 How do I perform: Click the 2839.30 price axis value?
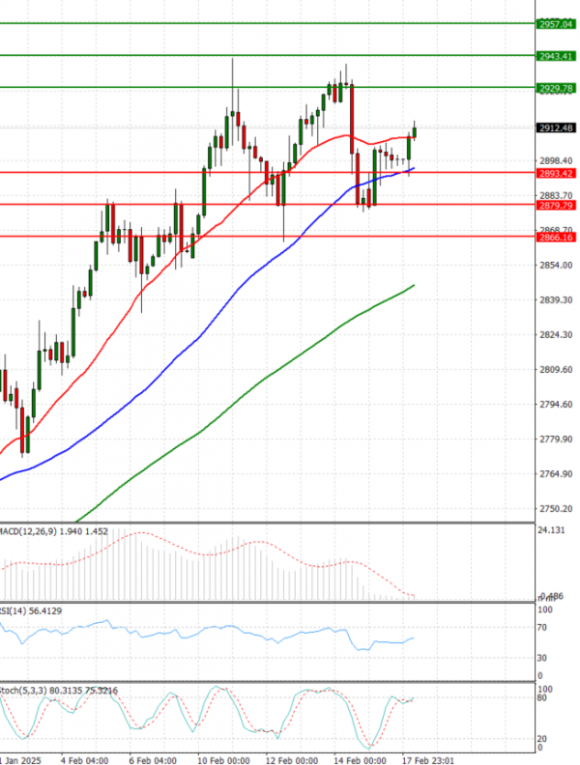point(556,299)
